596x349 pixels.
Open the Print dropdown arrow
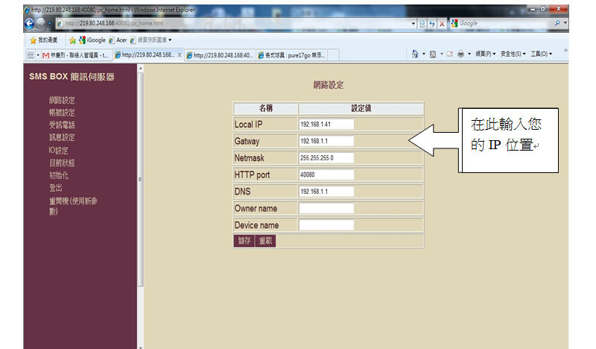click(x=469, y=54)
